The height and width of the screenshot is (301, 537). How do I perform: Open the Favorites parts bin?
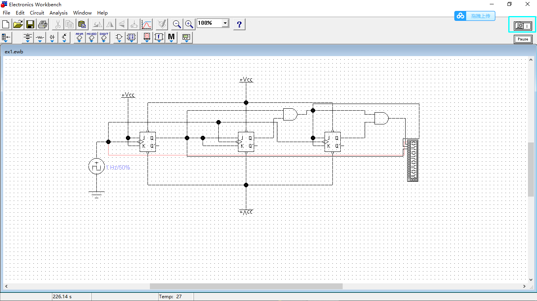pyautogui.click(x=6, y=37)
